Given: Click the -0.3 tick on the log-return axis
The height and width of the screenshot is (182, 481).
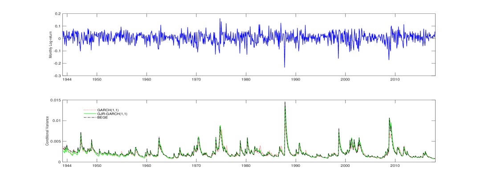Looking at the screenshot, I should pyautogui.click(x=57, y=76).
